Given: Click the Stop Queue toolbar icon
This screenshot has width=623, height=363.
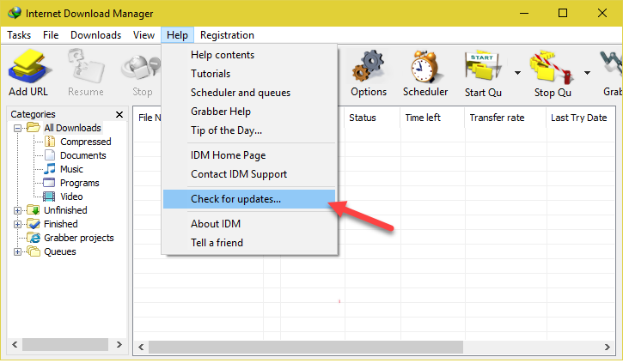Looking at the screenshot, I should click(550, 67).
